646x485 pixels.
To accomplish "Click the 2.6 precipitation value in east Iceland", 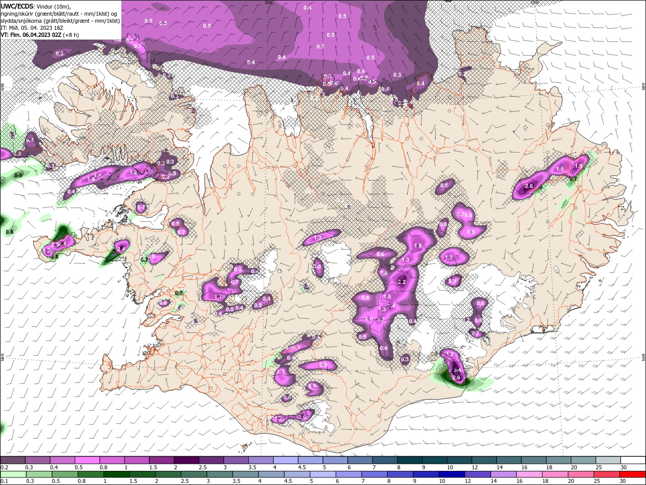I will tap(529, 186).
